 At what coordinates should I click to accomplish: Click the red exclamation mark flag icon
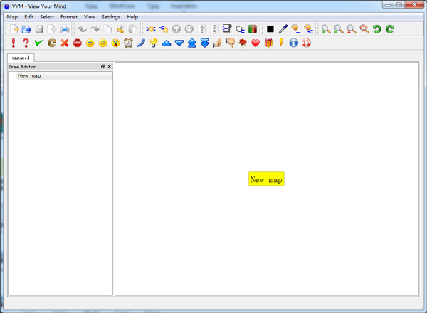(13, 43)
